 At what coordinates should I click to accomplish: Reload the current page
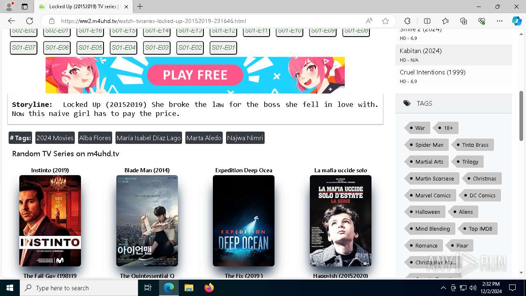click(x=30, y=21)
